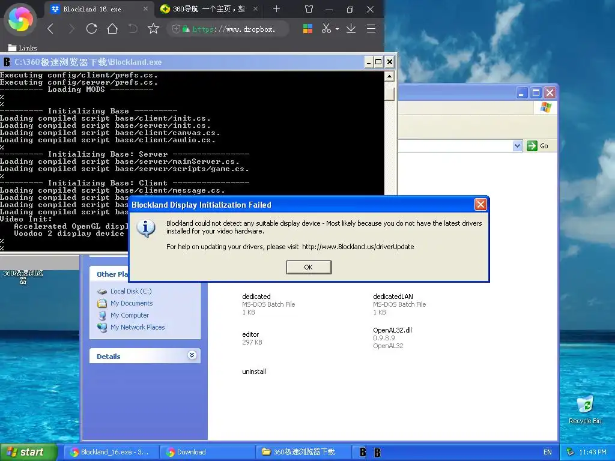The height and width of the screenshot is (461, 615).
Task: Open the colorful apps grid icon
Action: pyautogui.click(x=308, y=29)
